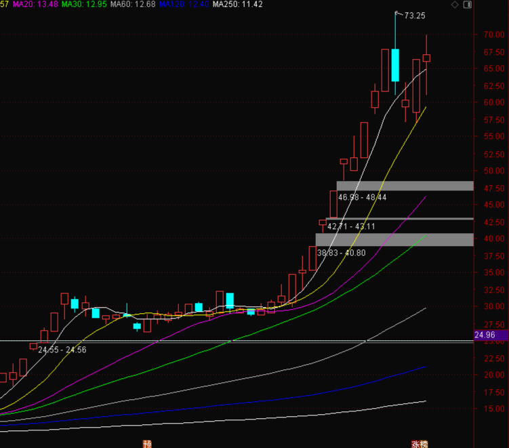509x448 pixels.
Task: Click the orange 预 forecast marker
Action: point(147,444)
